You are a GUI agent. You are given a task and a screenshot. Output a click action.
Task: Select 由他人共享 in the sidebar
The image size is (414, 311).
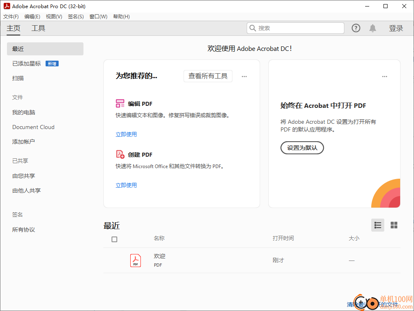pyautogui.click(x=26, y=191)
